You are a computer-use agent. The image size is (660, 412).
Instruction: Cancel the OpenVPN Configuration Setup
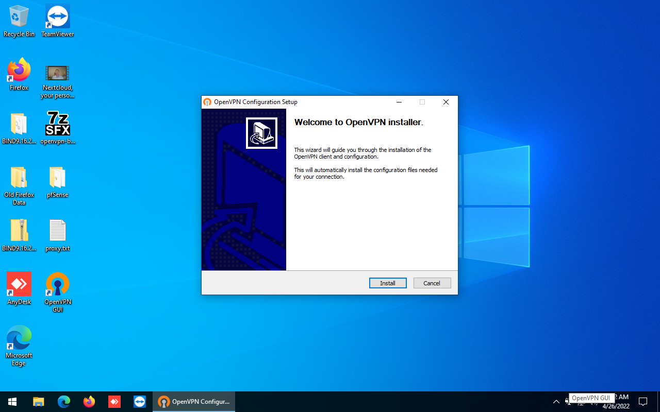432,283
